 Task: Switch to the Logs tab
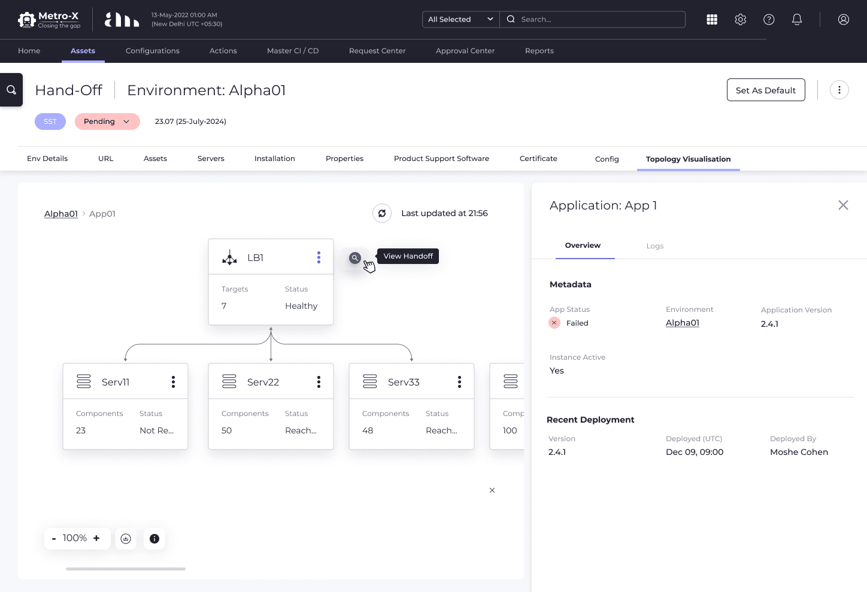(x=655, y=246)
